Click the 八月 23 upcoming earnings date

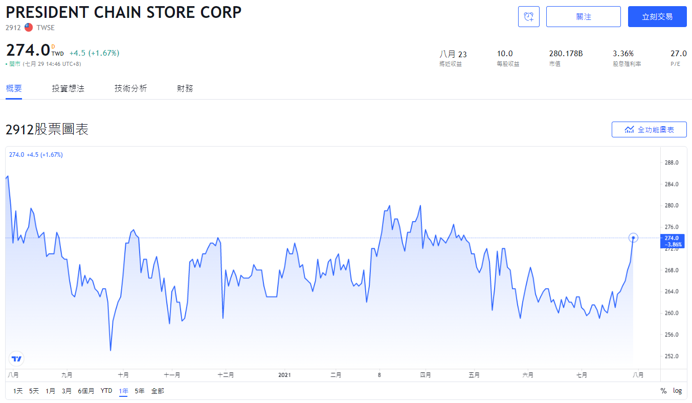pos(453,54)
